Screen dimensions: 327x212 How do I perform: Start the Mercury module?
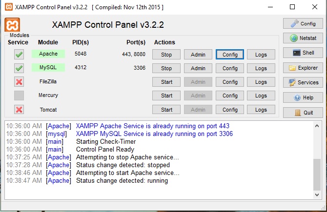[x=166, y=96]
